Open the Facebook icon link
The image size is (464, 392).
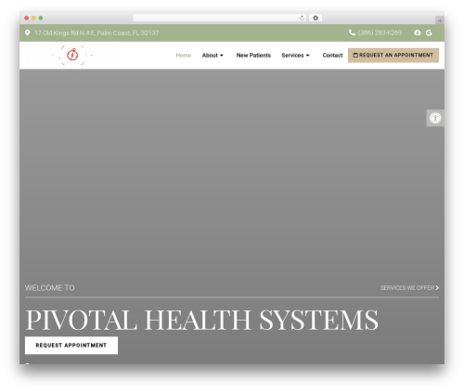pos(418,32)
